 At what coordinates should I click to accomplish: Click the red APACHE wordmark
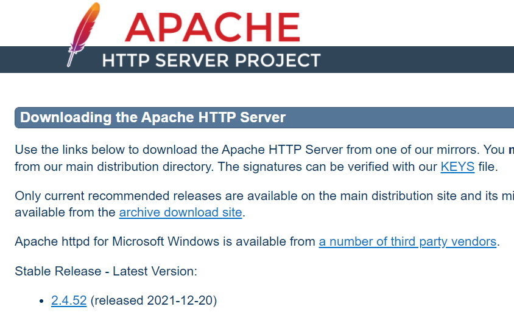(x=213, y=27)
